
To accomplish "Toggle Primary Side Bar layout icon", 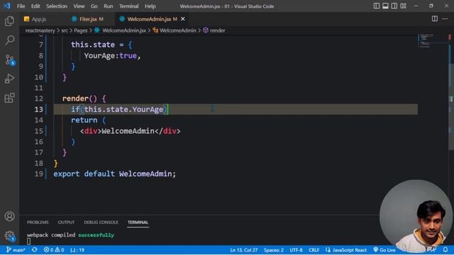I will point(377,6).
